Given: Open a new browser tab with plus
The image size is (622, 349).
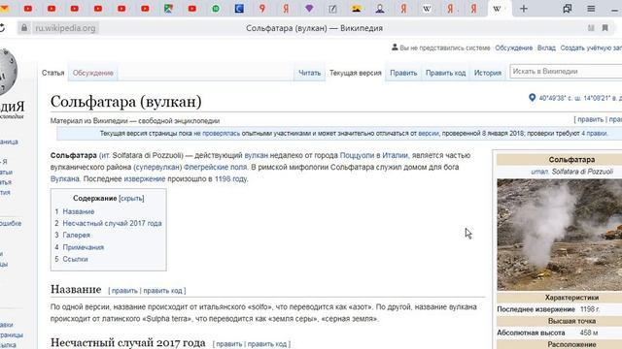Looking at the screenshot, I should click(524, 9).
